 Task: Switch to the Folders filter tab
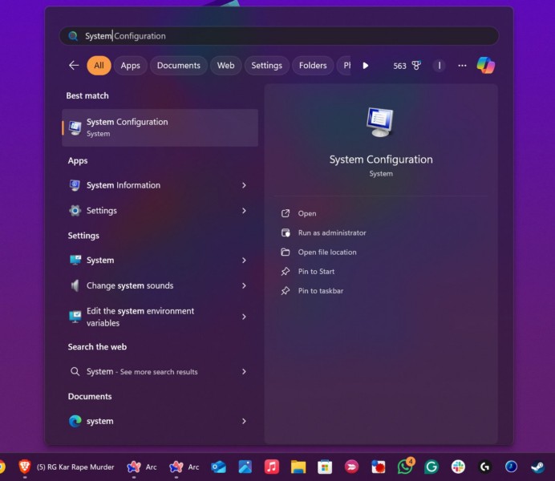click(x=313, y=66)
